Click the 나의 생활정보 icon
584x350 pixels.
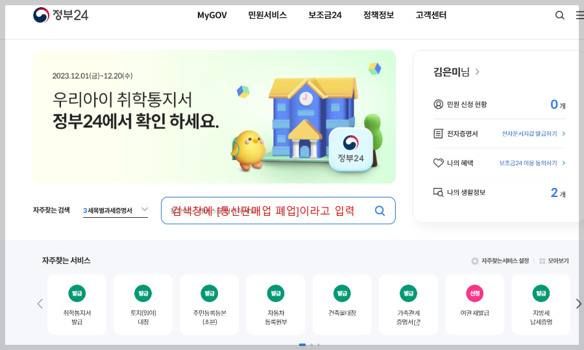coord(439,192)
